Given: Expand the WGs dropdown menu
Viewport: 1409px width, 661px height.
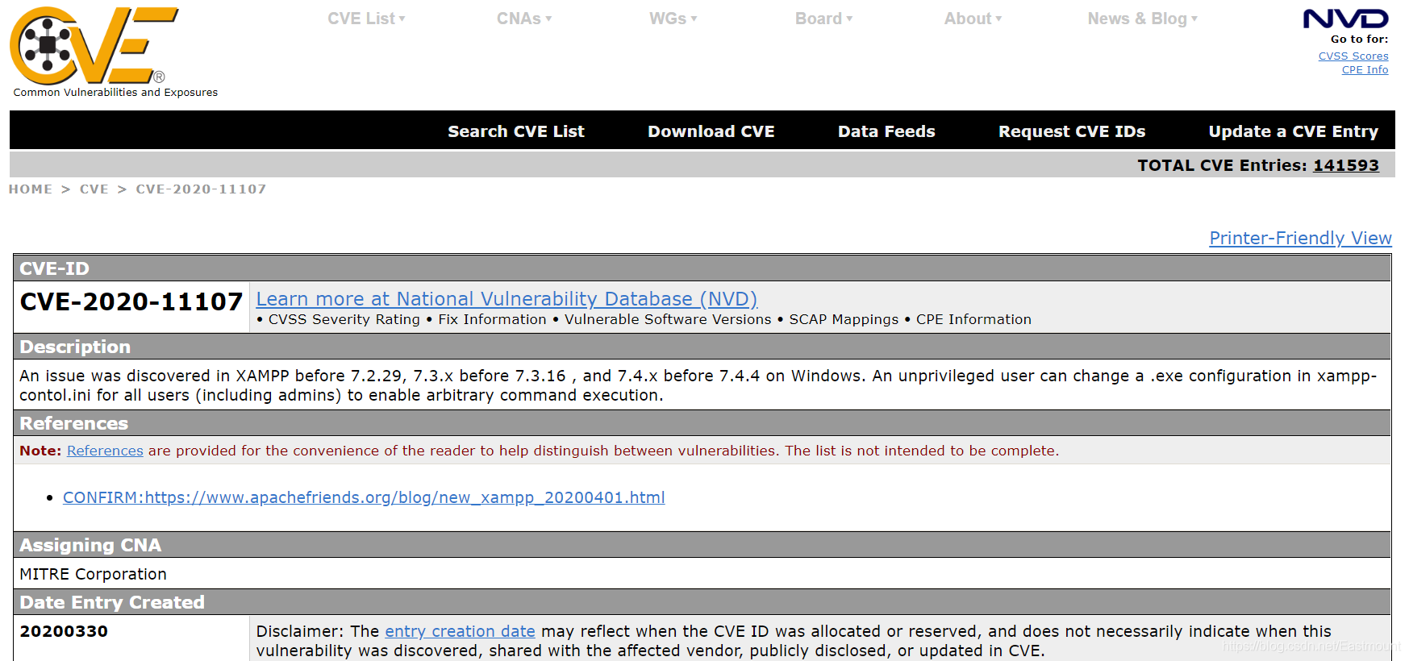Looking at the screenshot, I should pyautogui.click(x=673, y=19).
